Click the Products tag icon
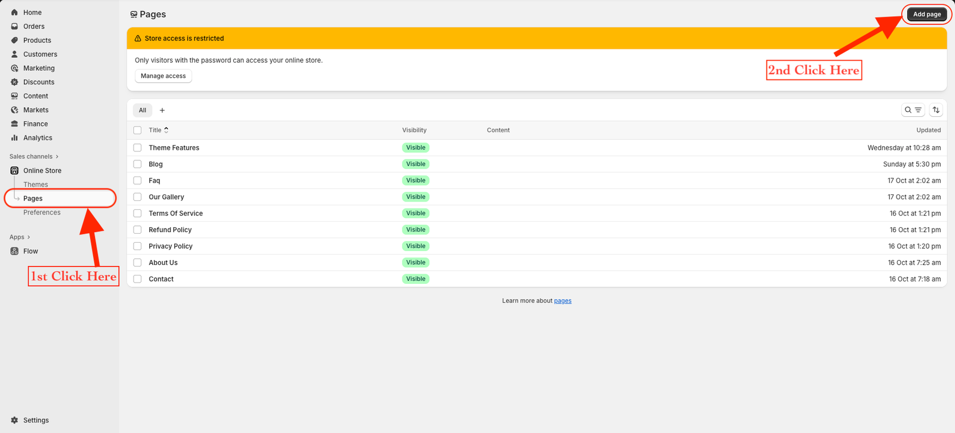This screenshot has height=433, width=955. (x=14, y=41)
